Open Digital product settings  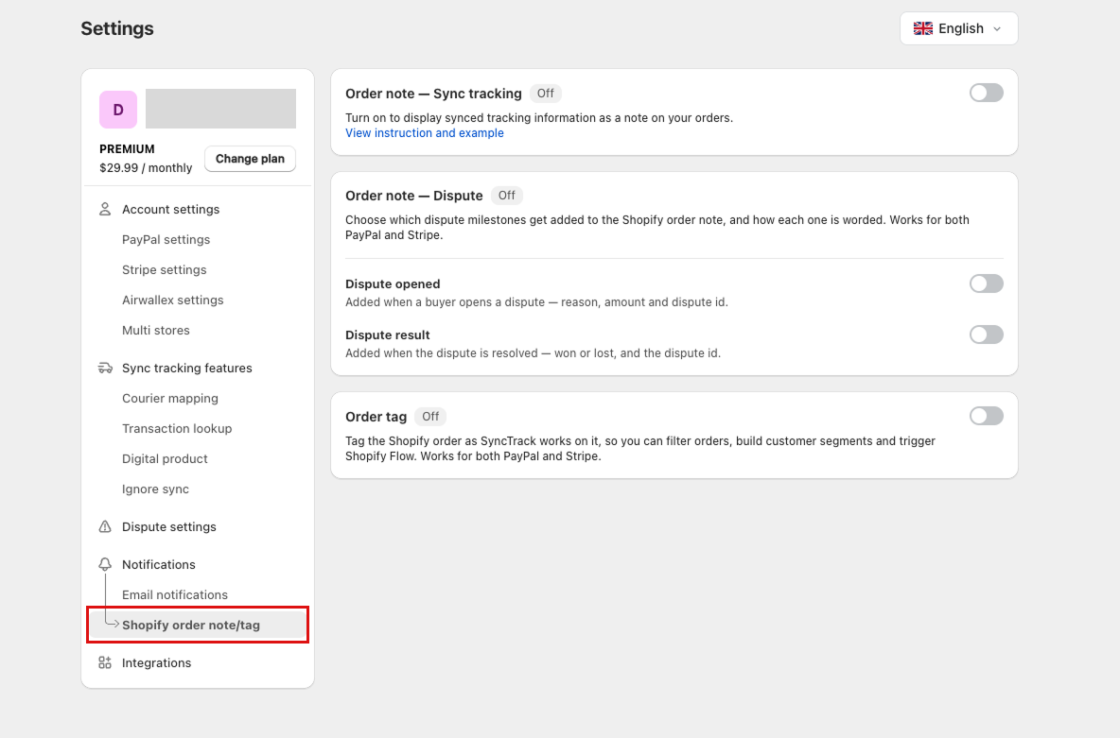tap(165, 459)
